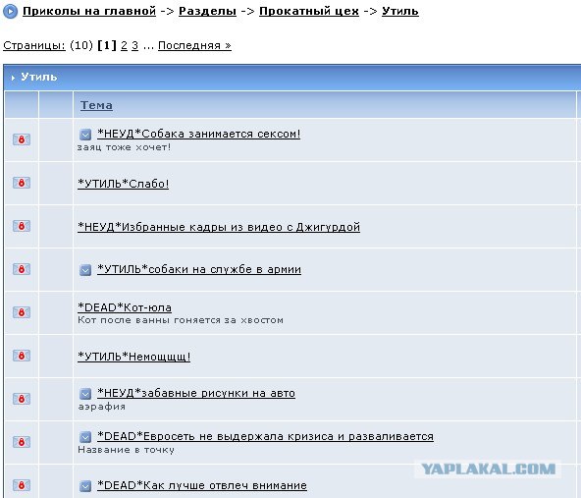Click attachment icon beside забавные рисунки на авто
The height and width of the screenshot is (498, 581).
click(x=85, y=394)
